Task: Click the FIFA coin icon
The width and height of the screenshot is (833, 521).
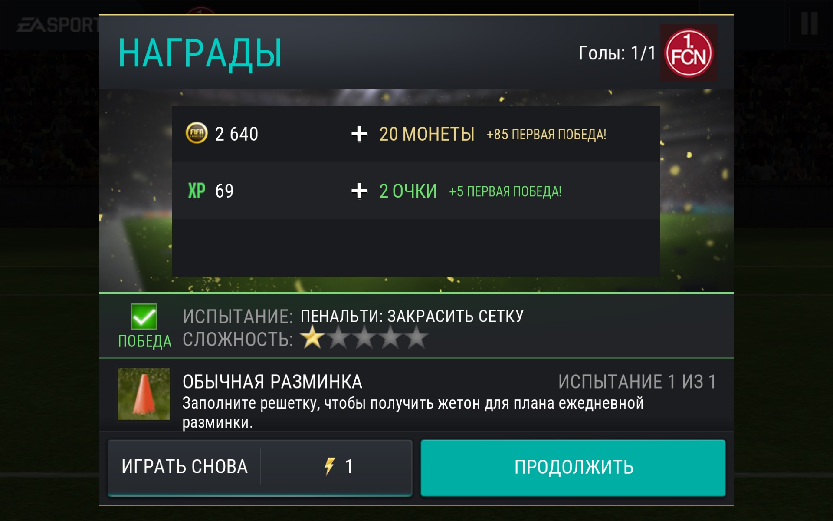Action: 197,133
